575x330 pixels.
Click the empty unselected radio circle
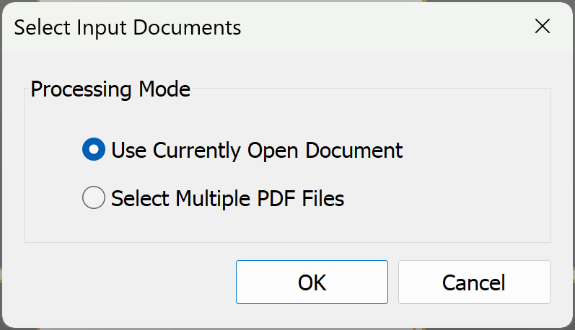tap(94, 197)
